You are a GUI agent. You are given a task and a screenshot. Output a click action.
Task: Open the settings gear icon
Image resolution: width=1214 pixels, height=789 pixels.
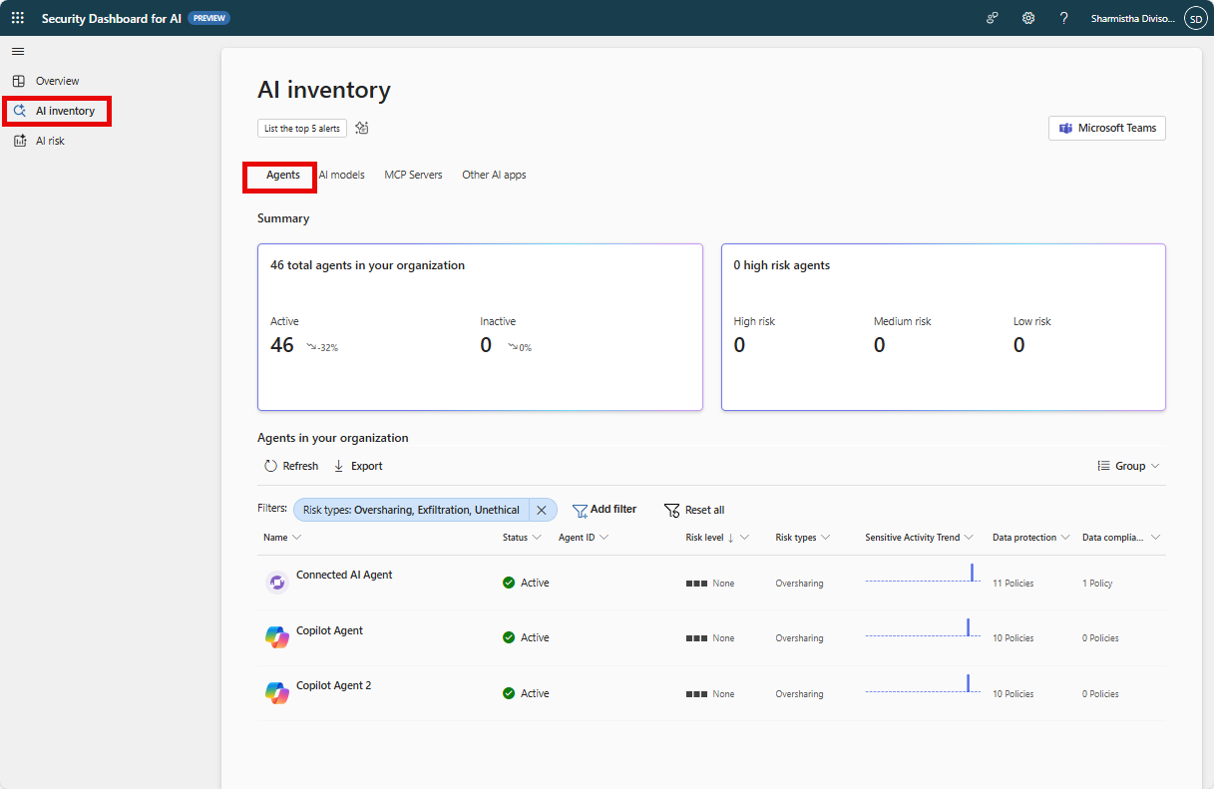coord(1028,18)
